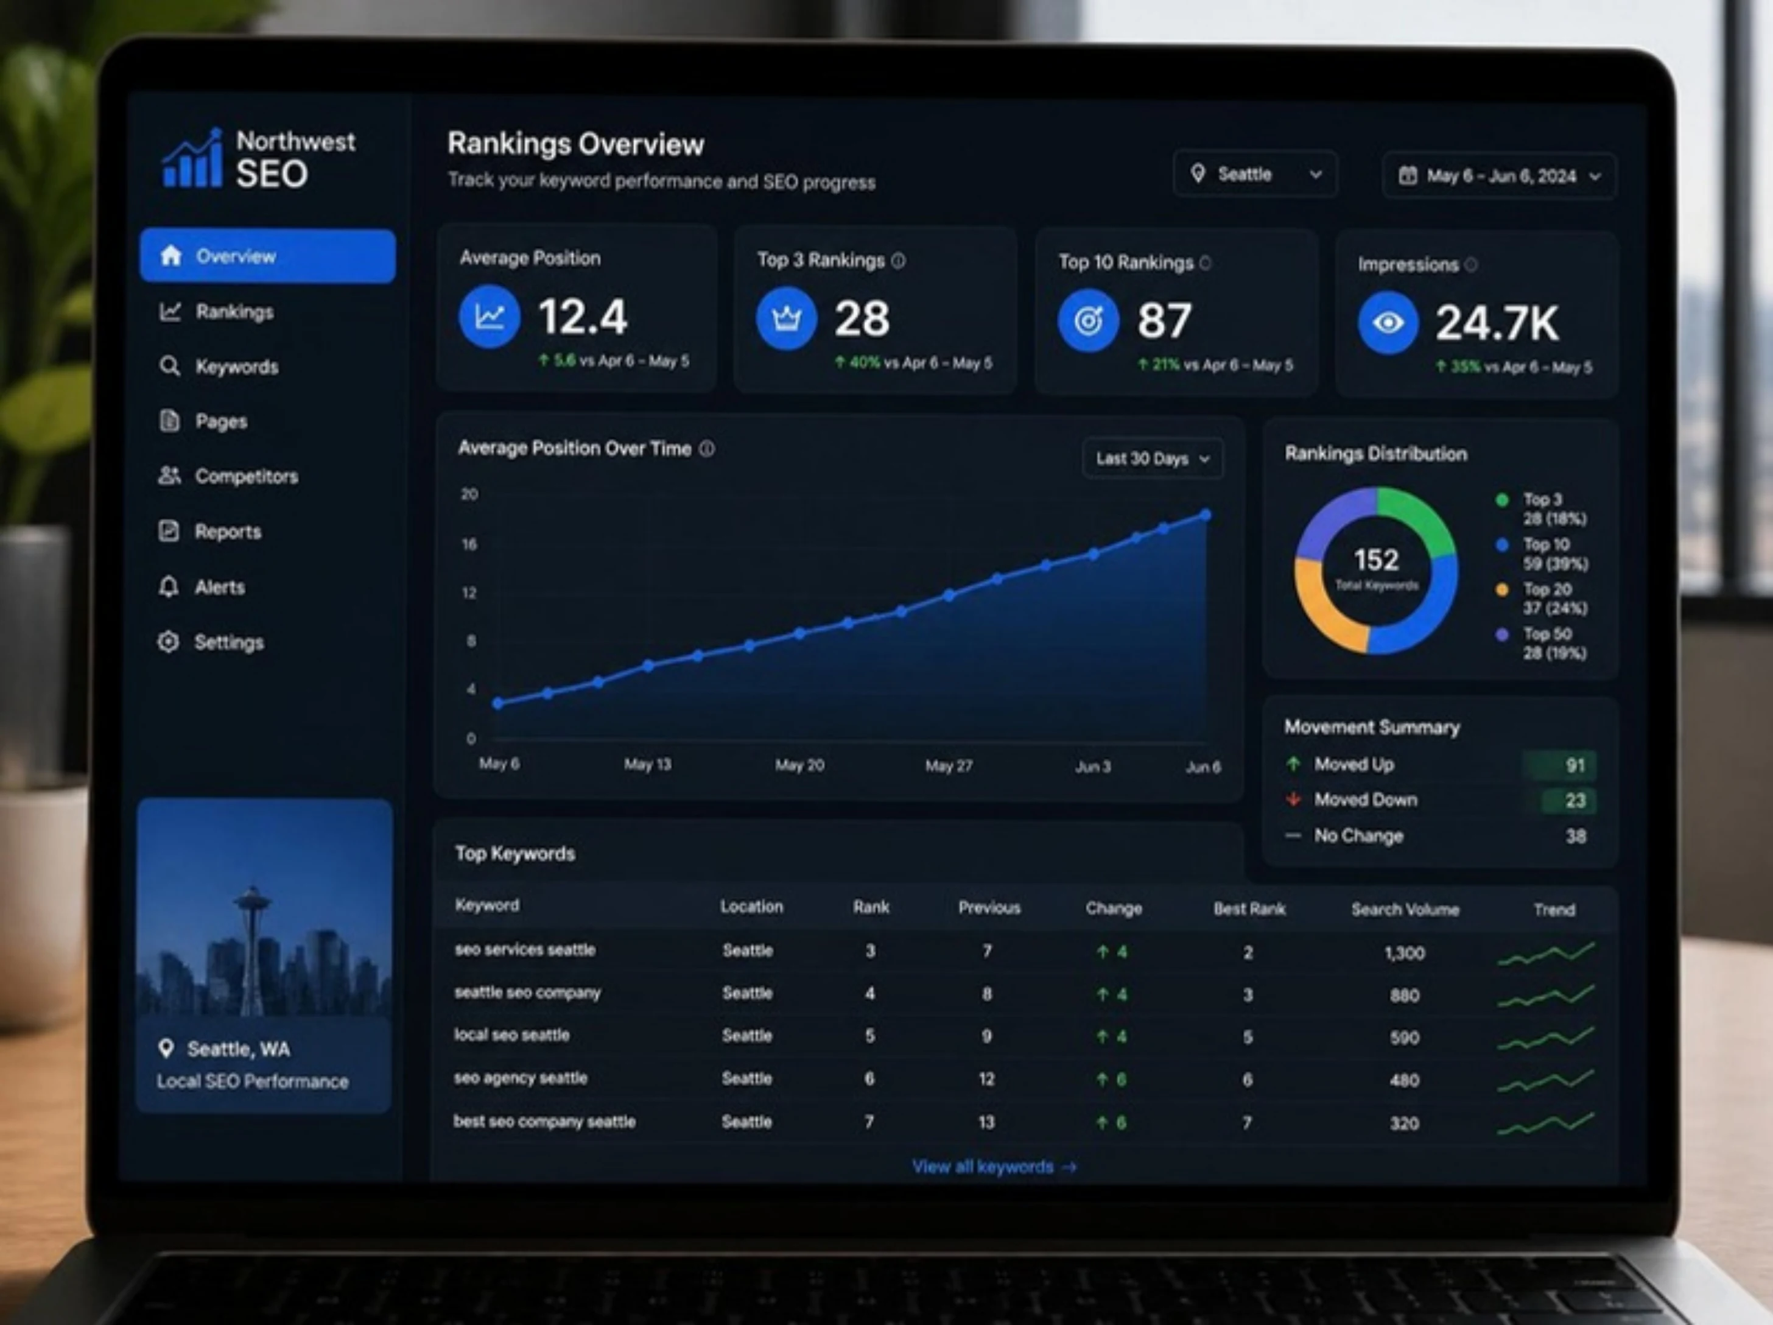Click the Top 10 Rankings target icon
The image size is (1773, 1325).
coord(1087,322)
